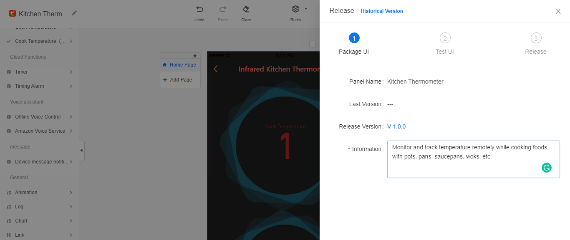Click the green Grammarly icon in Information box
The width and height of the screenshot is (570, 240).
click(546, 168)
